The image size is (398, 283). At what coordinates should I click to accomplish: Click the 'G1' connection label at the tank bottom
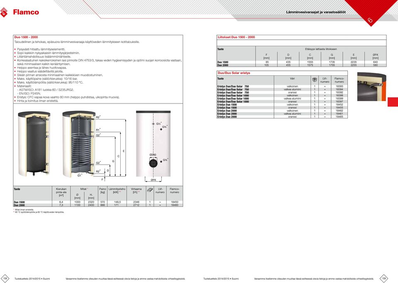click(80, 175)
